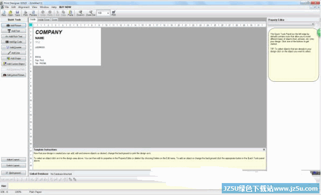This screenshot has height=195, width=321.
Task: Click the Background button
Action: click(14, 173)
